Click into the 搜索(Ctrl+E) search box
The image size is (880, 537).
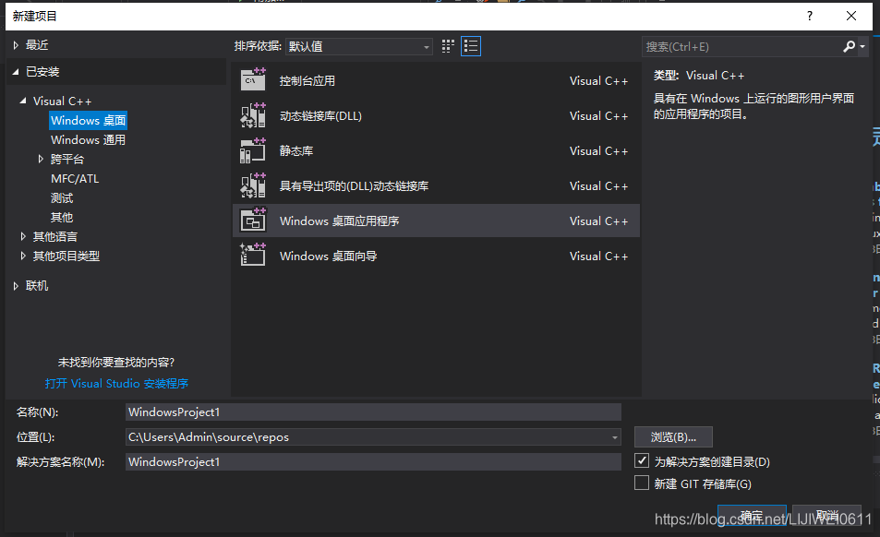point(741,46)
